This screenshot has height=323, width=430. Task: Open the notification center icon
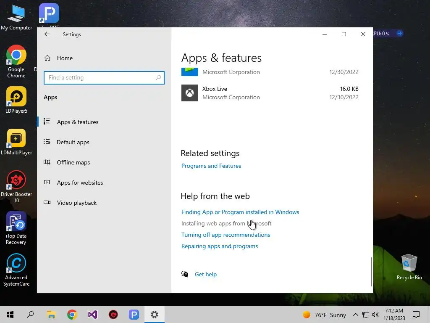coord(416,315)
